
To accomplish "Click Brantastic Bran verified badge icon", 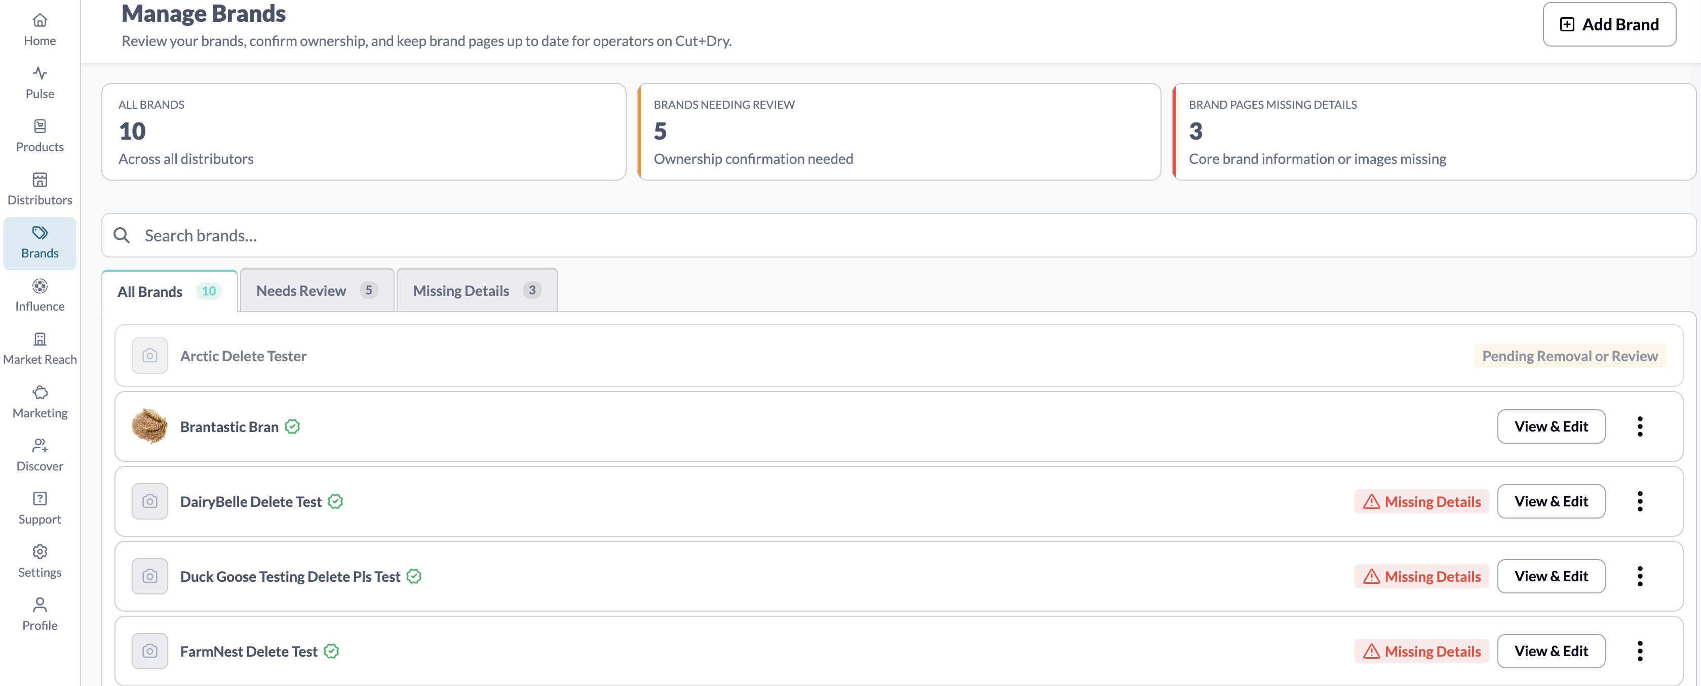I will click(292, 427).
